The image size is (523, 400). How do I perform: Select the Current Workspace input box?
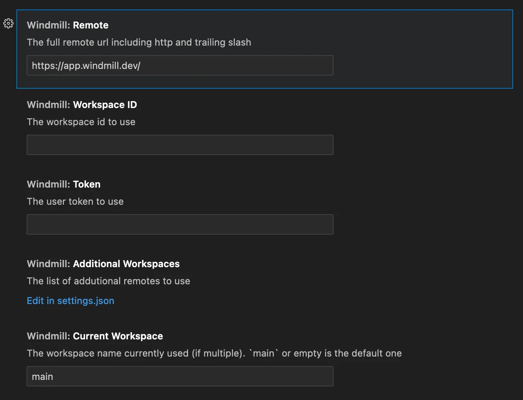pos(180,376)
